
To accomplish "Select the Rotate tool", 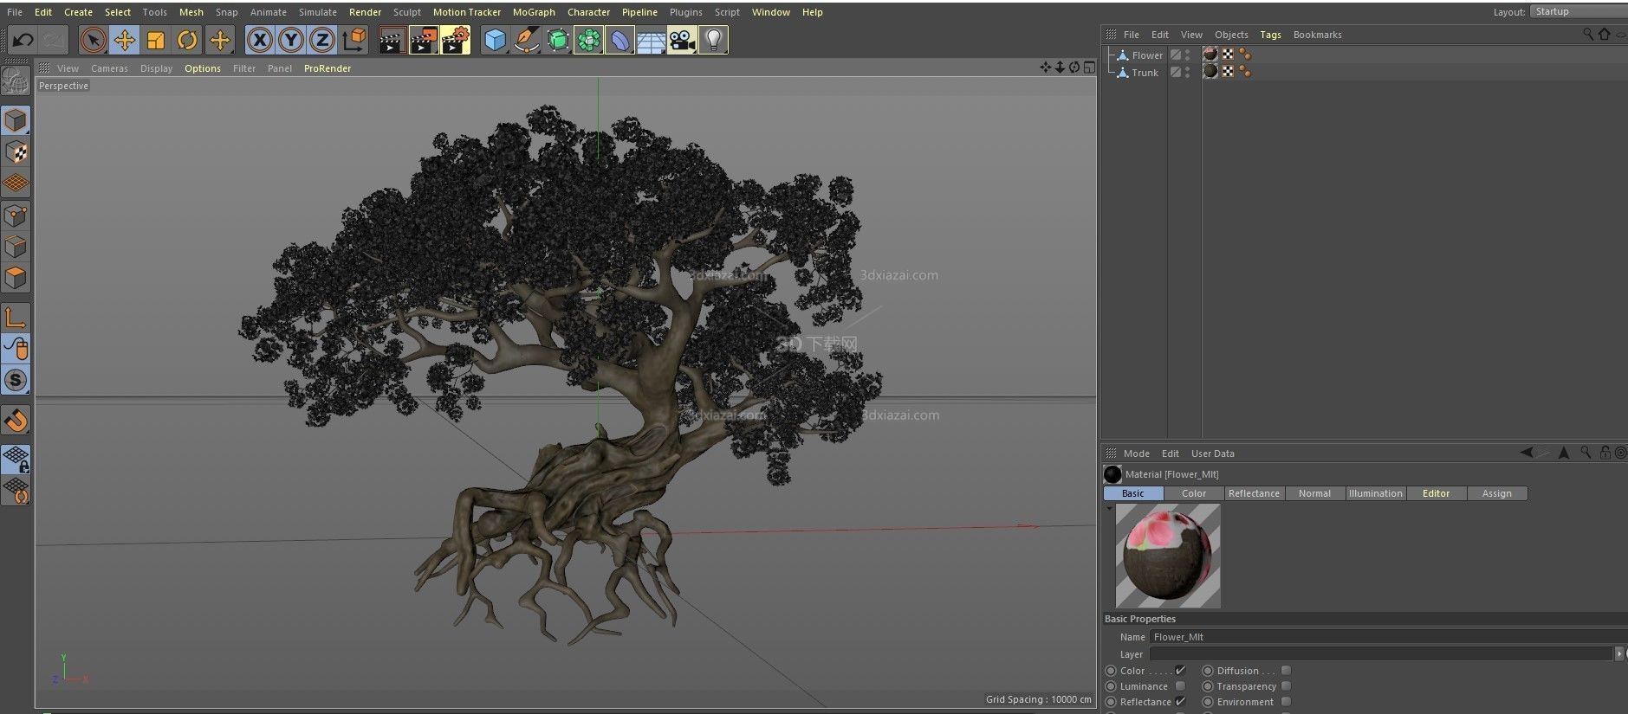I will coord(187,40).
